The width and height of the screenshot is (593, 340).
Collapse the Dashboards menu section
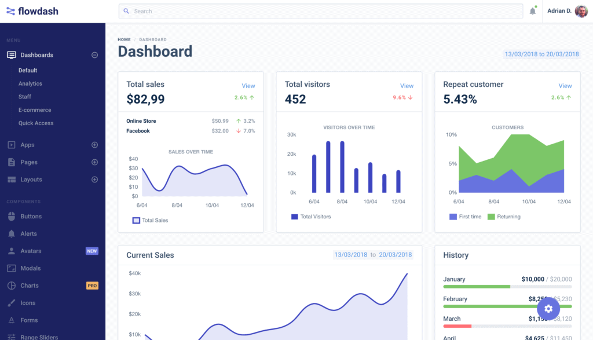pos(94,55)
